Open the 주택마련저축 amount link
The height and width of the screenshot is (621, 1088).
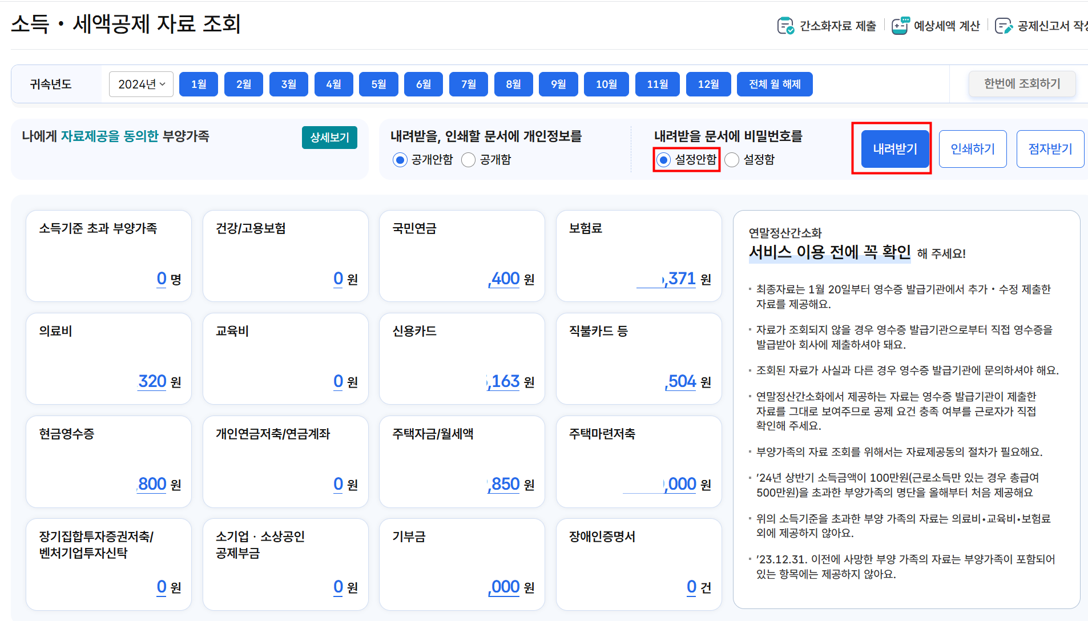click(x=660, y=485)
